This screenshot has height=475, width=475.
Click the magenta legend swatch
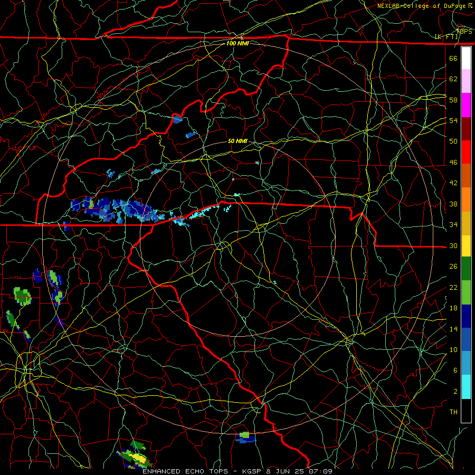(x=466, y=105)
